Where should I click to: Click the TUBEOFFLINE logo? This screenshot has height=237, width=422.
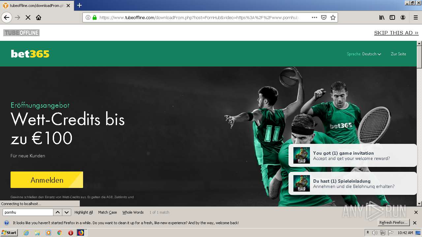(x=21, y=33)
